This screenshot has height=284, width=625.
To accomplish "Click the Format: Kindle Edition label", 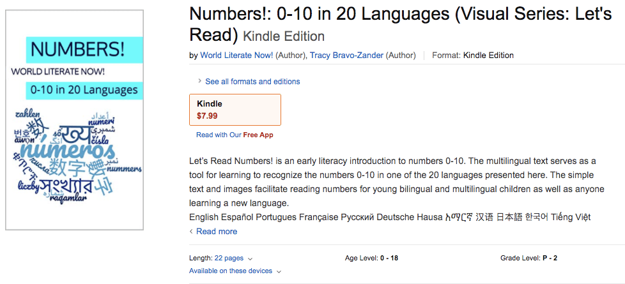I will point(473,56).
